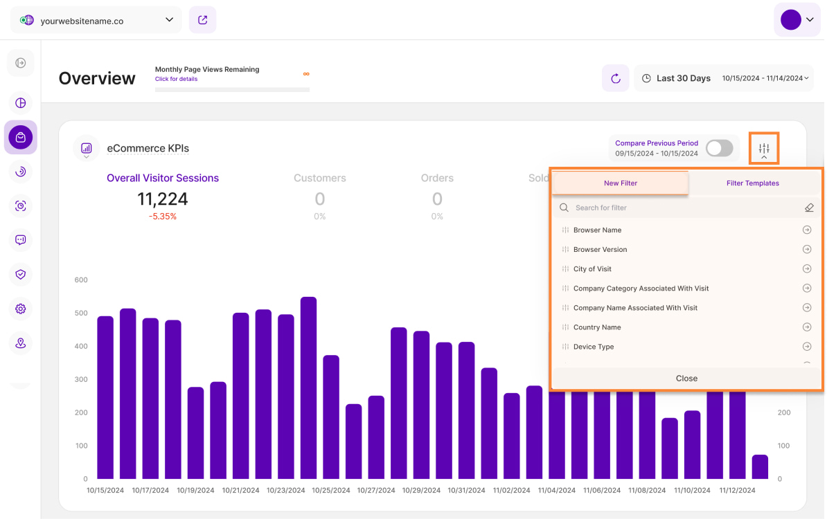Click the 'Click for details' link

176,79
